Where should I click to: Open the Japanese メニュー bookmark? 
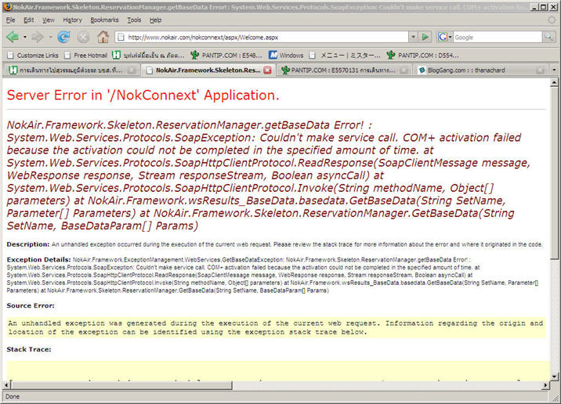tap(345, 56)
